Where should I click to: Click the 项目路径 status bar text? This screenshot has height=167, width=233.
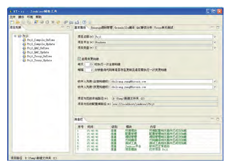(34, 158)
